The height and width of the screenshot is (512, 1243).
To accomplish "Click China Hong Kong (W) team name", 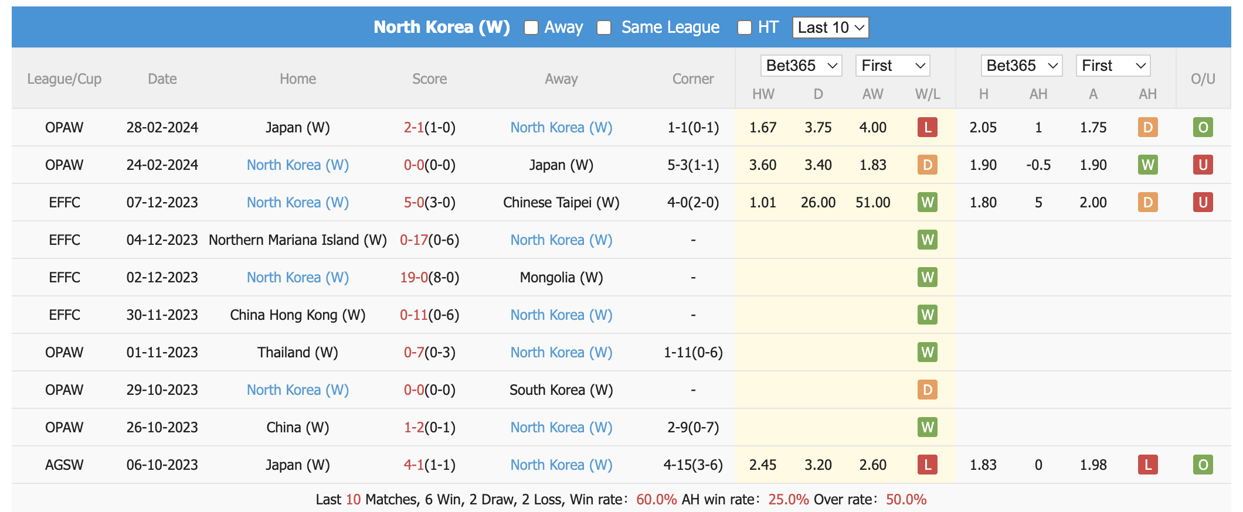I will 298,315.
